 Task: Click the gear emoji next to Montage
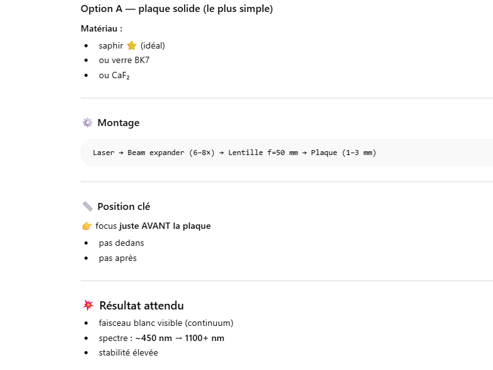[87, 123]
